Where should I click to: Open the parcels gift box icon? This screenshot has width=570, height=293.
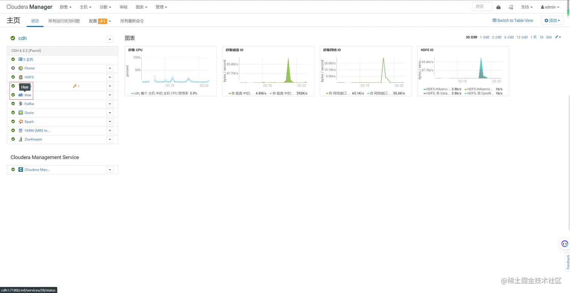(498, 7)
